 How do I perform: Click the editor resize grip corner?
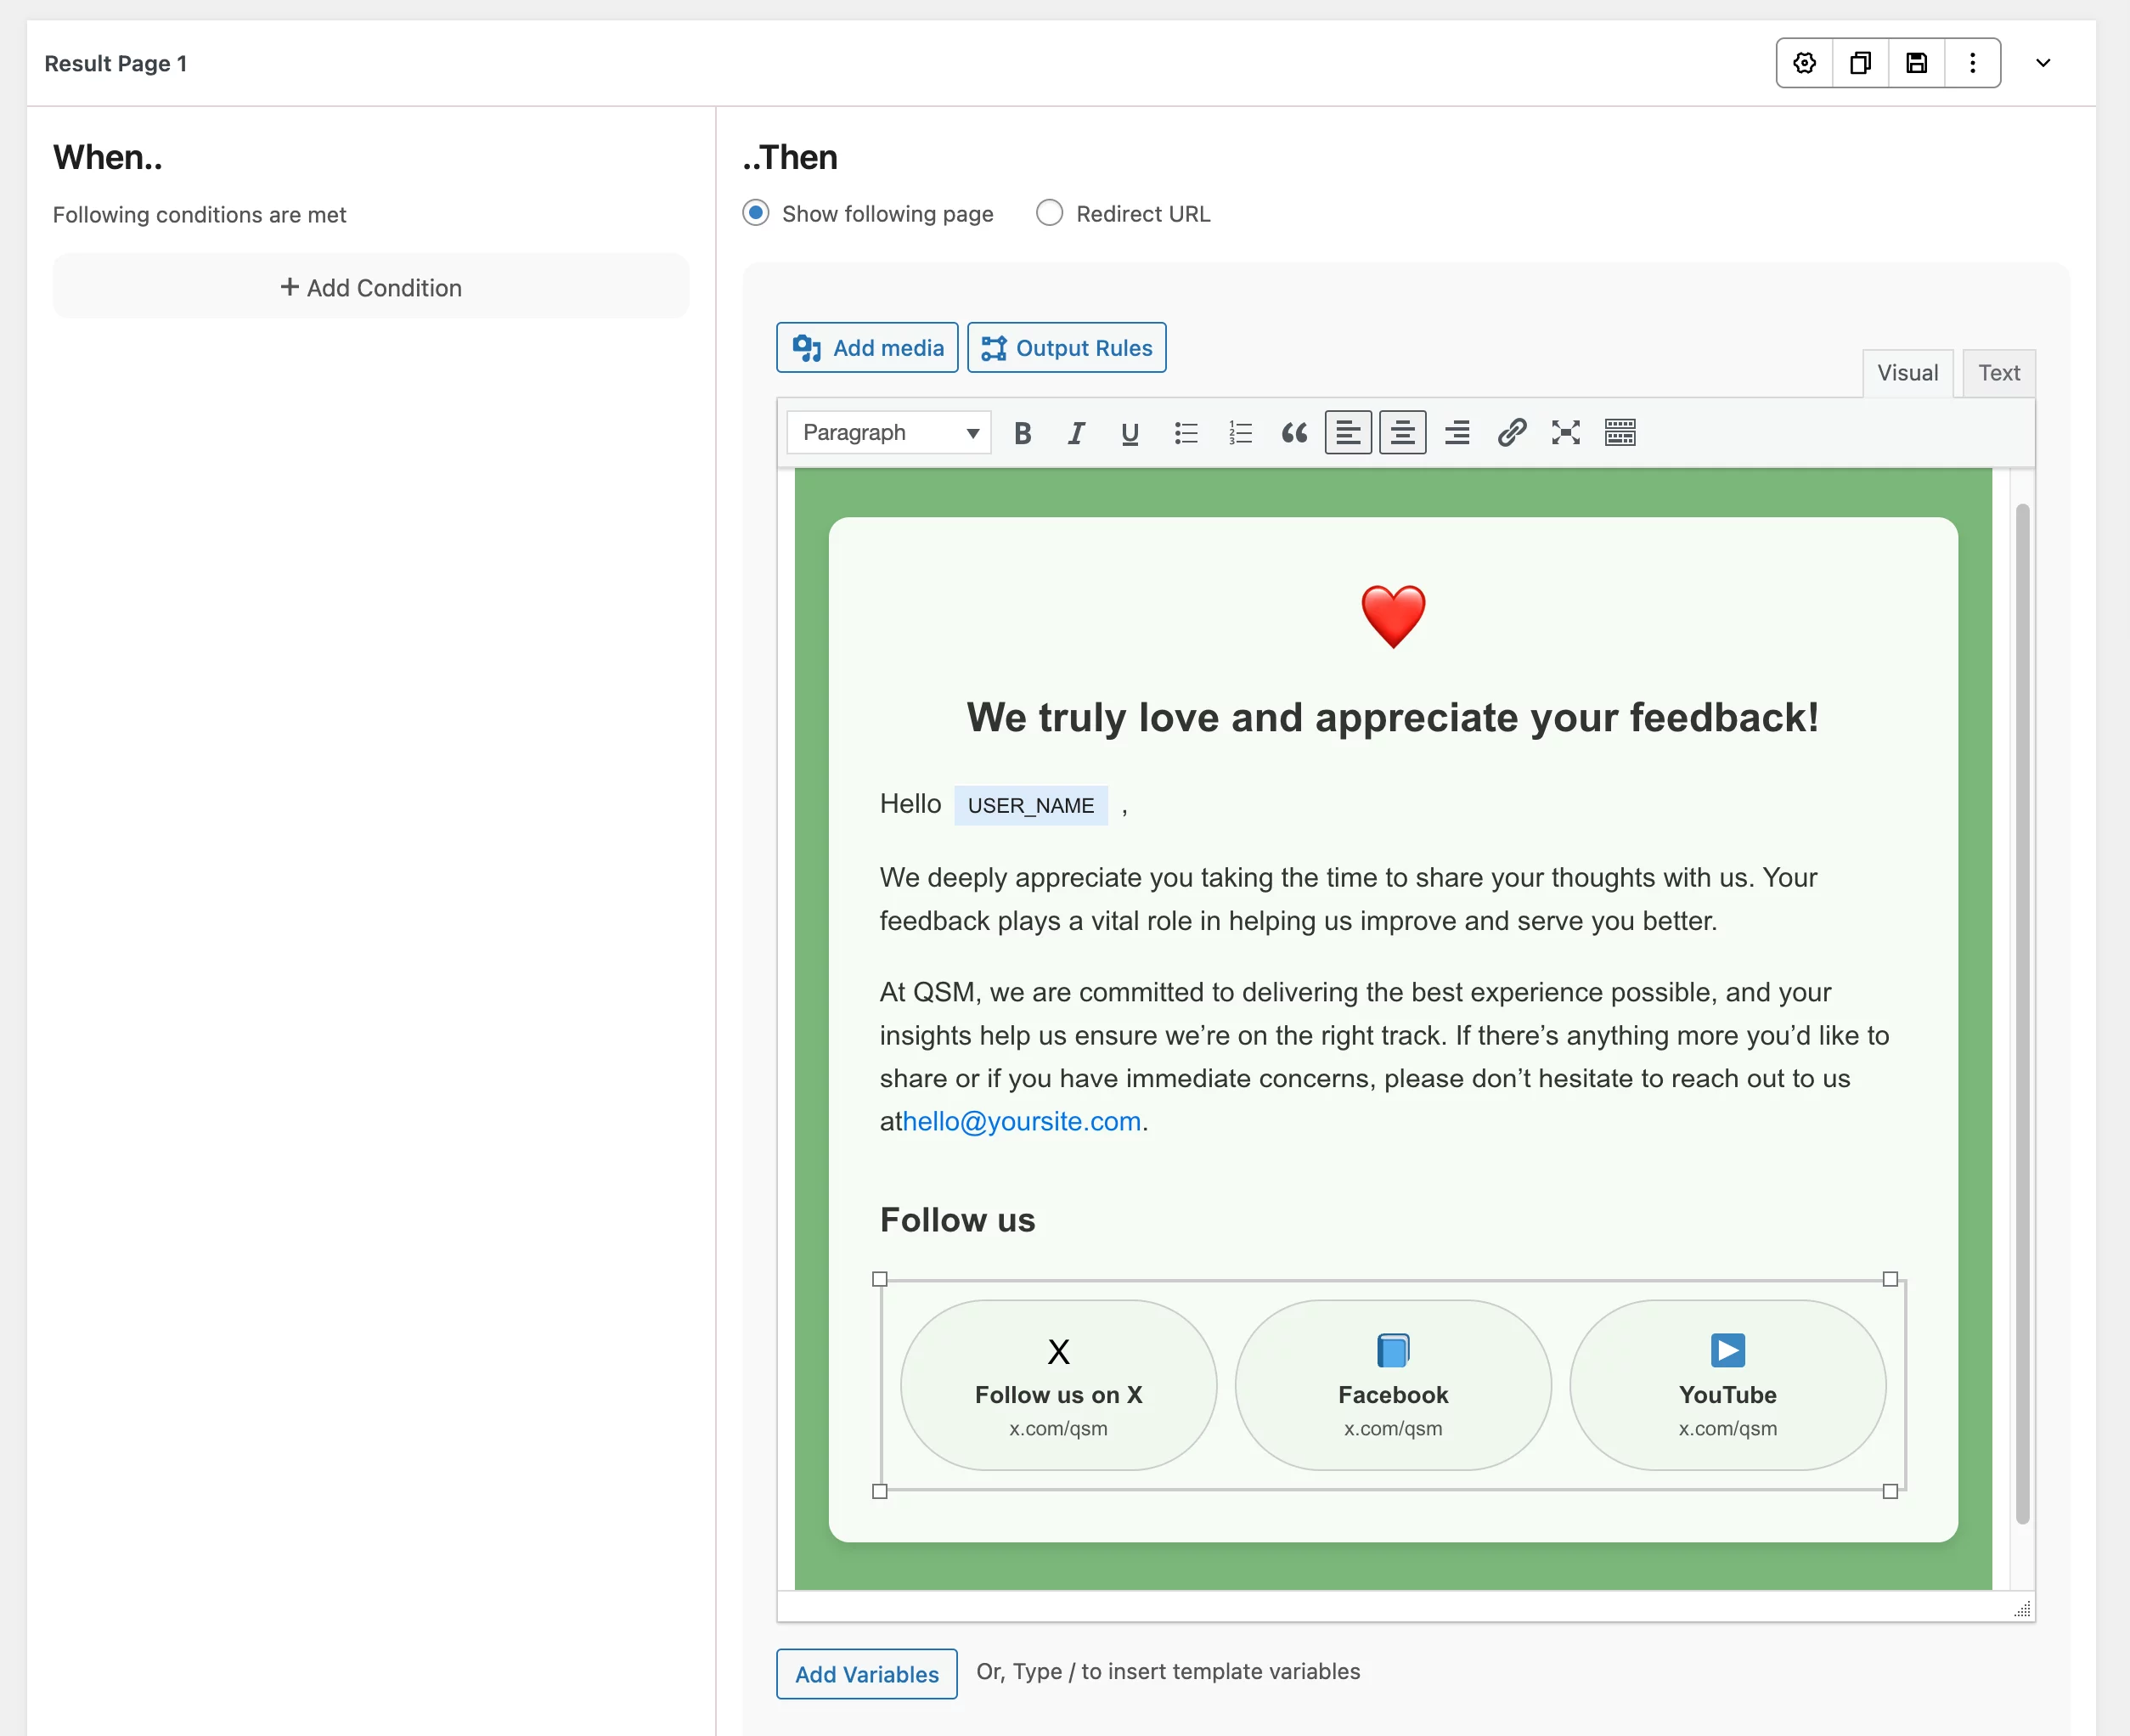tap(2022, 1608)
